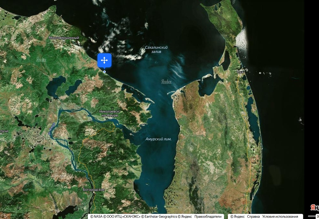This screenshot has height=219, width=319.
Task: Open the Справка help link
Action: pos(254,217)
